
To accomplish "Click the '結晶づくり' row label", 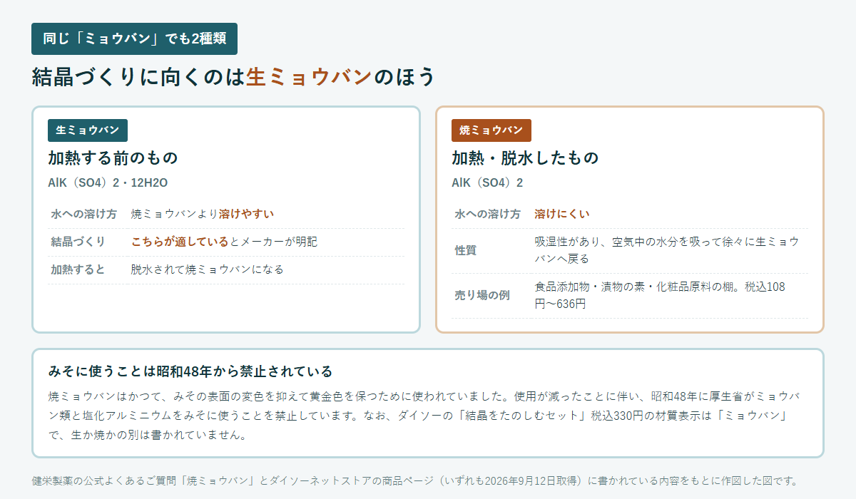I will tap(78, 242).
